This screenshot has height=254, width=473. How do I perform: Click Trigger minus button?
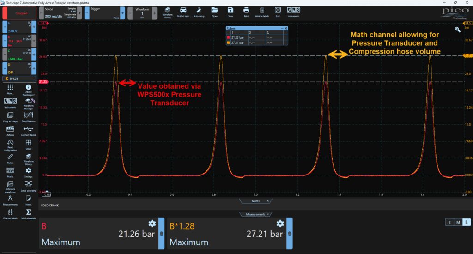[87, 13]
